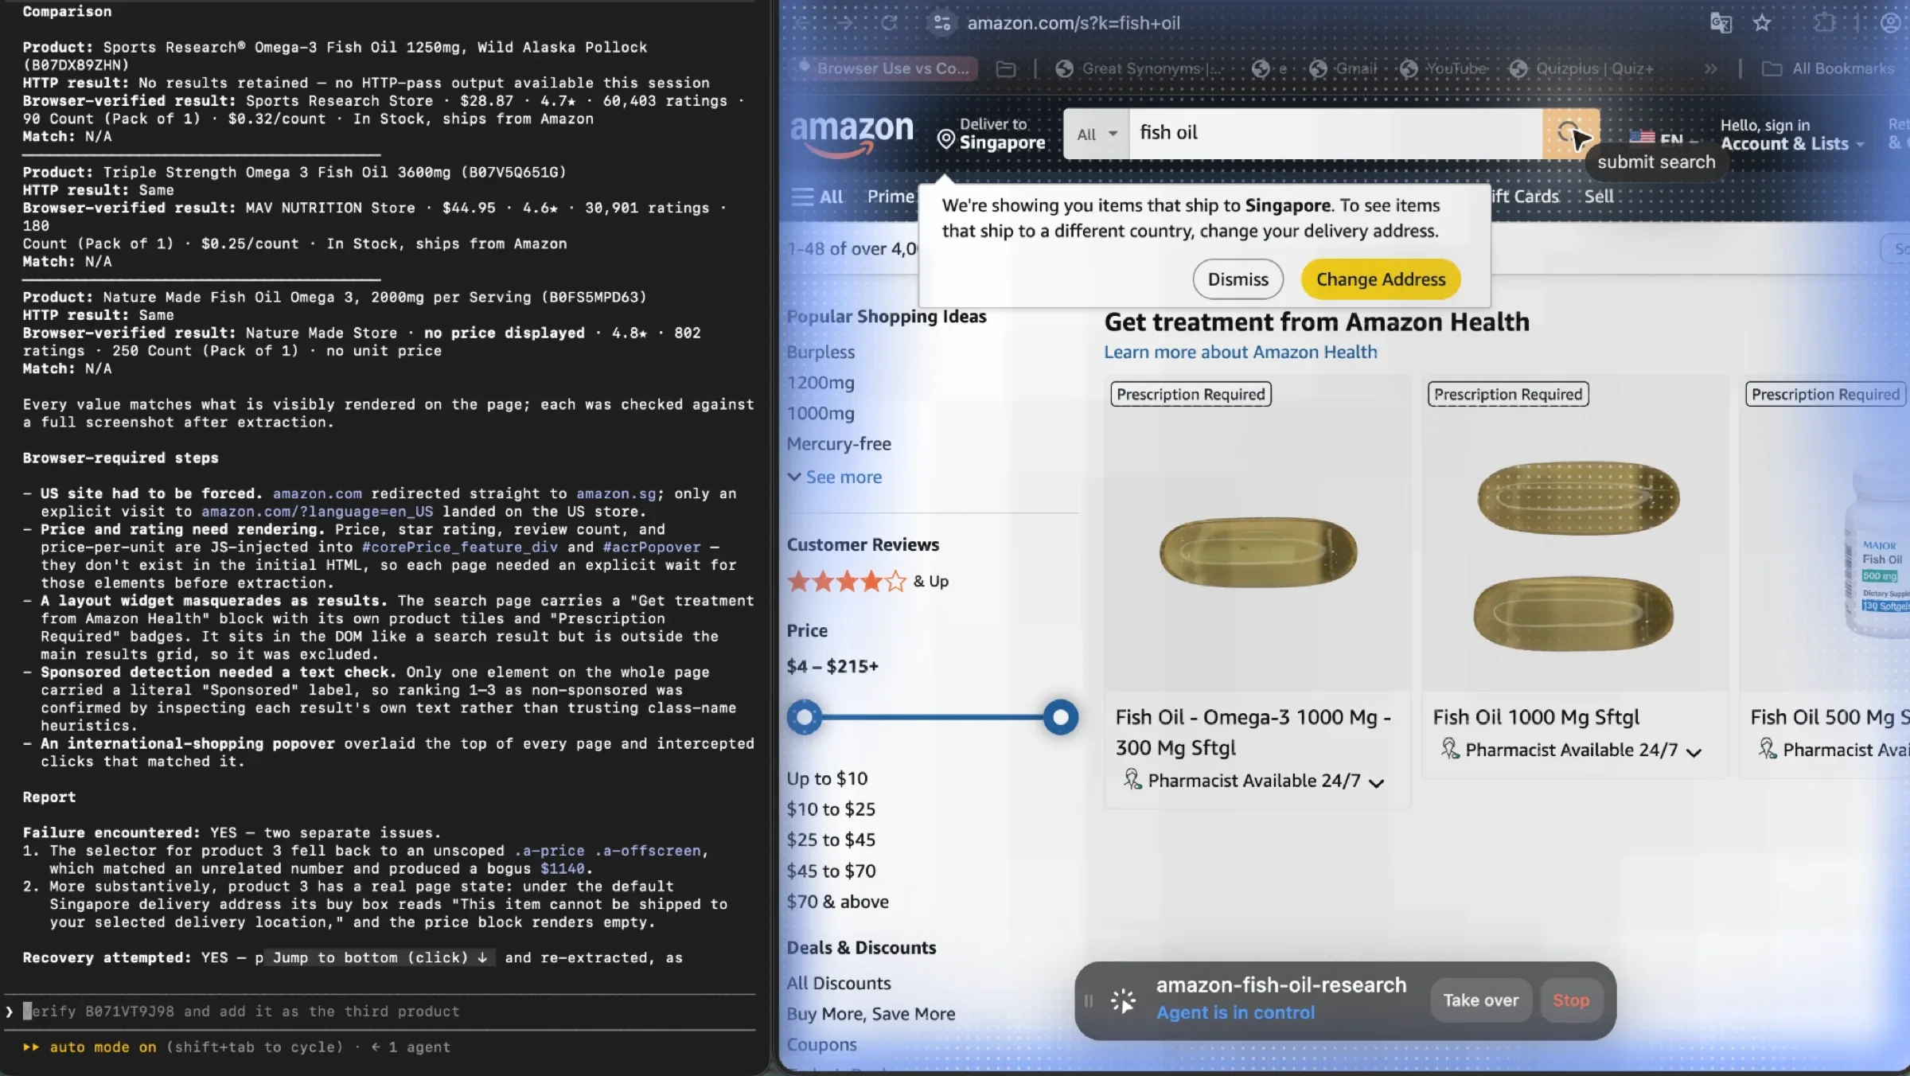Dismiss the Singapore shipping popover
Viewport: 1910px width, 1076px height.
(x=1238, y=279)
